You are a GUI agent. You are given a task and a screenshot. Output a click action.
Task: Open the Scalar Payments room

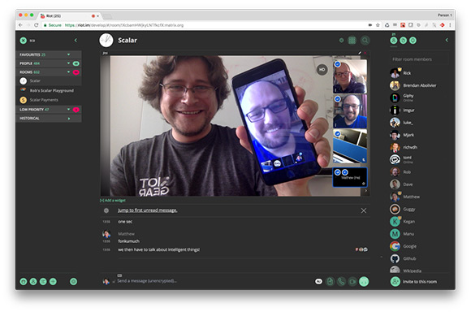49,100
